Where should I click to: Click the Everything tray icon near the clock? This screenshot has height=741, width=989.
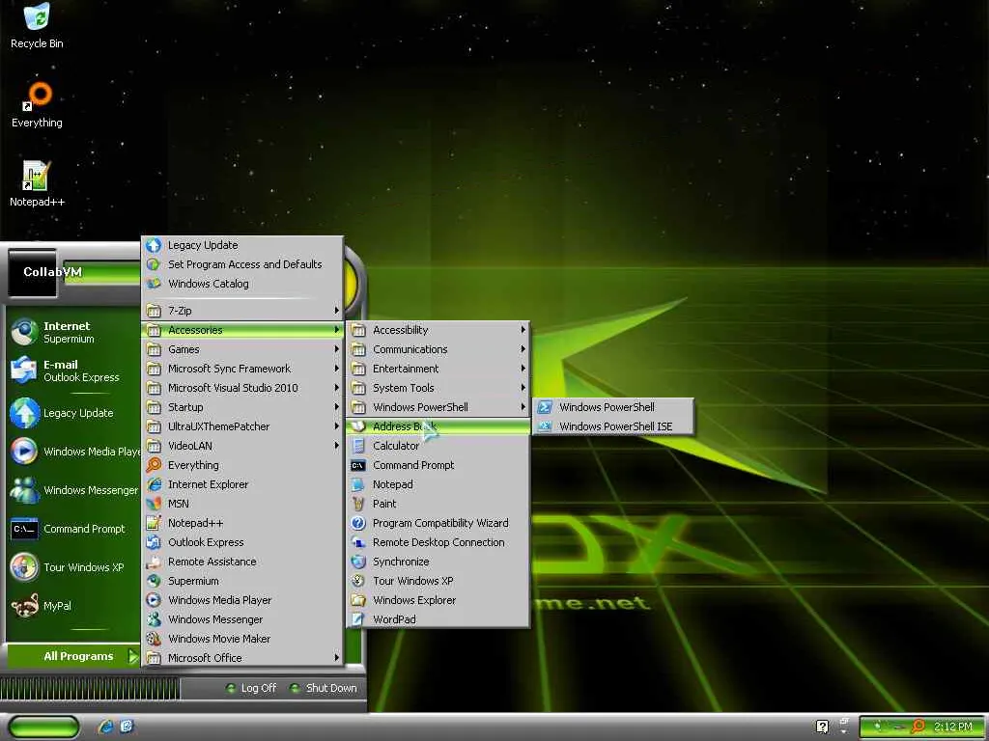pyautogui.click(x=918, y=727)
